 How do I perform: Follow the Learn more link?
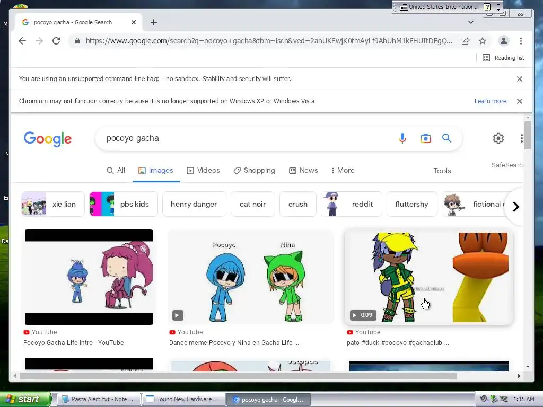[491, 101]
